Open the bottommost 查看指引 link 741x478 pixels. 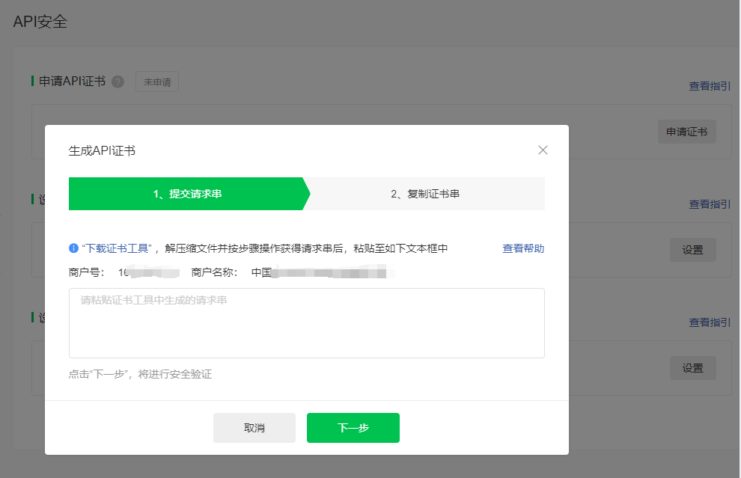point(710,322)
